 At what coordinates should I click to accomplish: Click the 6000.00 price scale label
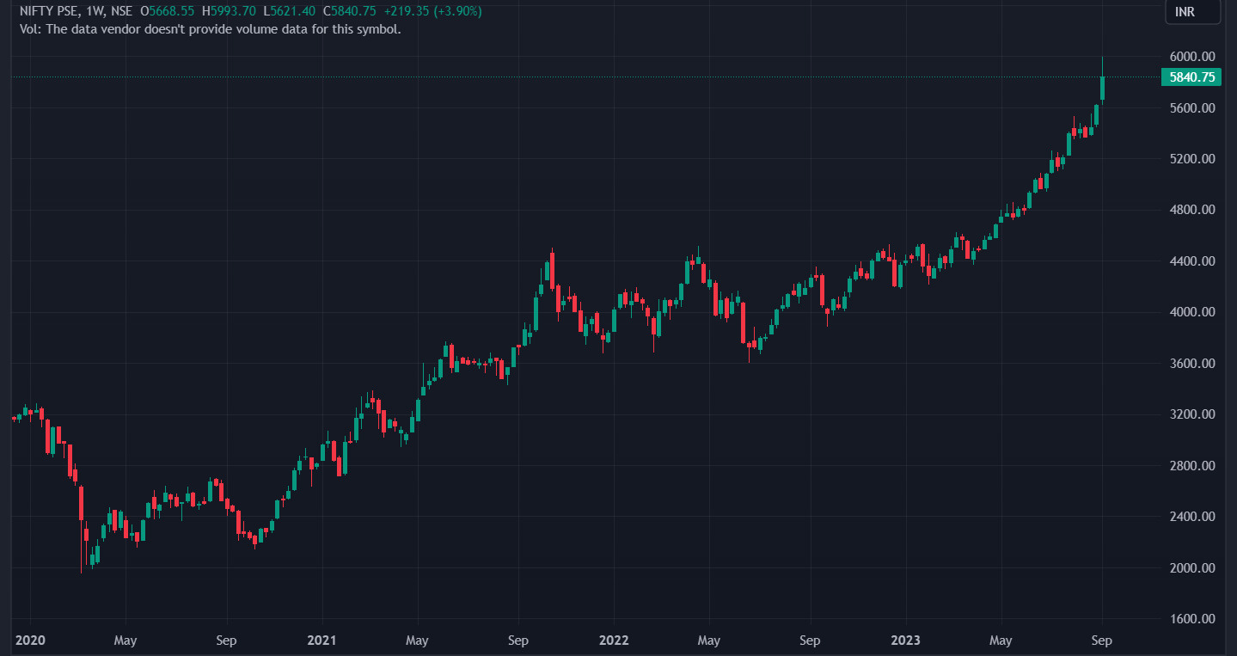pos(1191,57)
